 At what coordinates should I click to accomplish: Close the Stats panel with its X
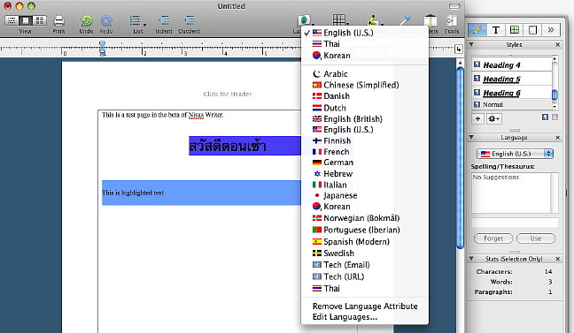[557, 259]
